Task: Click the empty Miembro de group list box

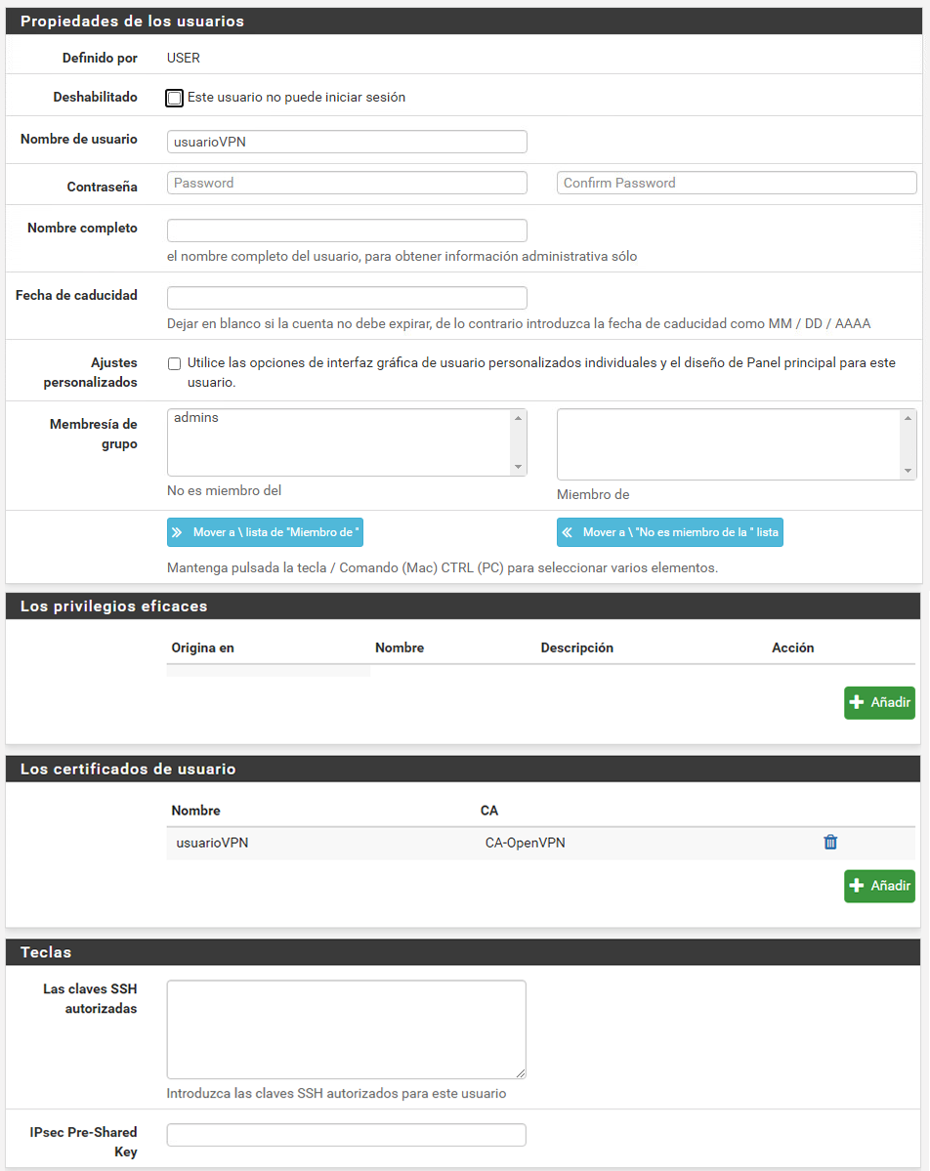Action: [729, 444]
